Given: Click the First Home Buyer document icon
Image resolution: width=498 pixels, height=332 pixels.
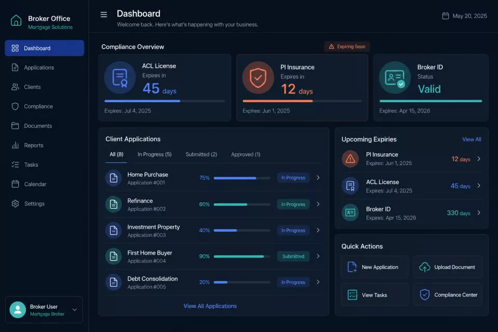Looking at the screenshot, I should click(x=114, y=256).
